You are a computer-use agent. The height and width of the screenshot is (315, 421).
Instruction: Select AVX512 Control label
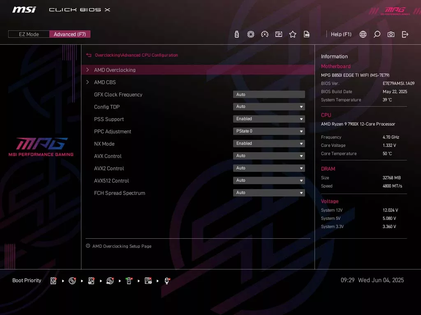(111, 181)
